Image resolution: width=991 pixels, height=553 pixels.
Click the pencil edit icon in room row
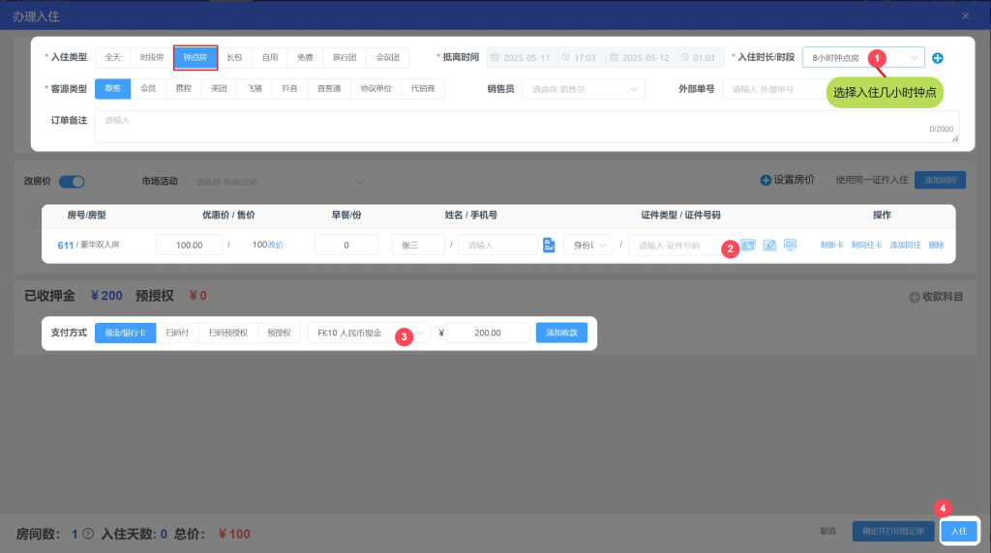(x=770, y=246)
